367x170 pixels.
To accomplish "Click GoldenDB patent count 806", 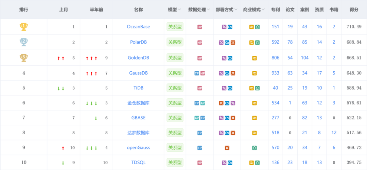I will pyautogui.click(x=275, y=58).
